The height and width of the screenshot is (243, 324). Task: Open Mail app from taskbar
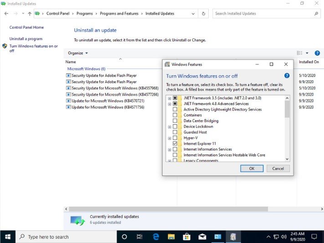(202, 237)
